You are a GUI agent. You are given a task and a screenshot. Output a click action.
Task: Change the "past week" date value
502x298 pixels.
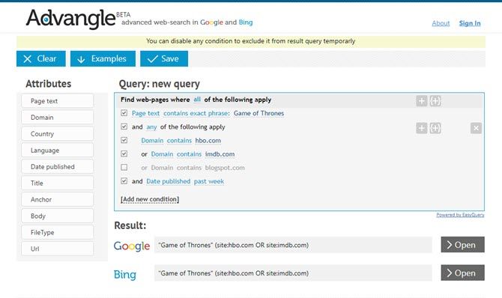pos(209,181)
